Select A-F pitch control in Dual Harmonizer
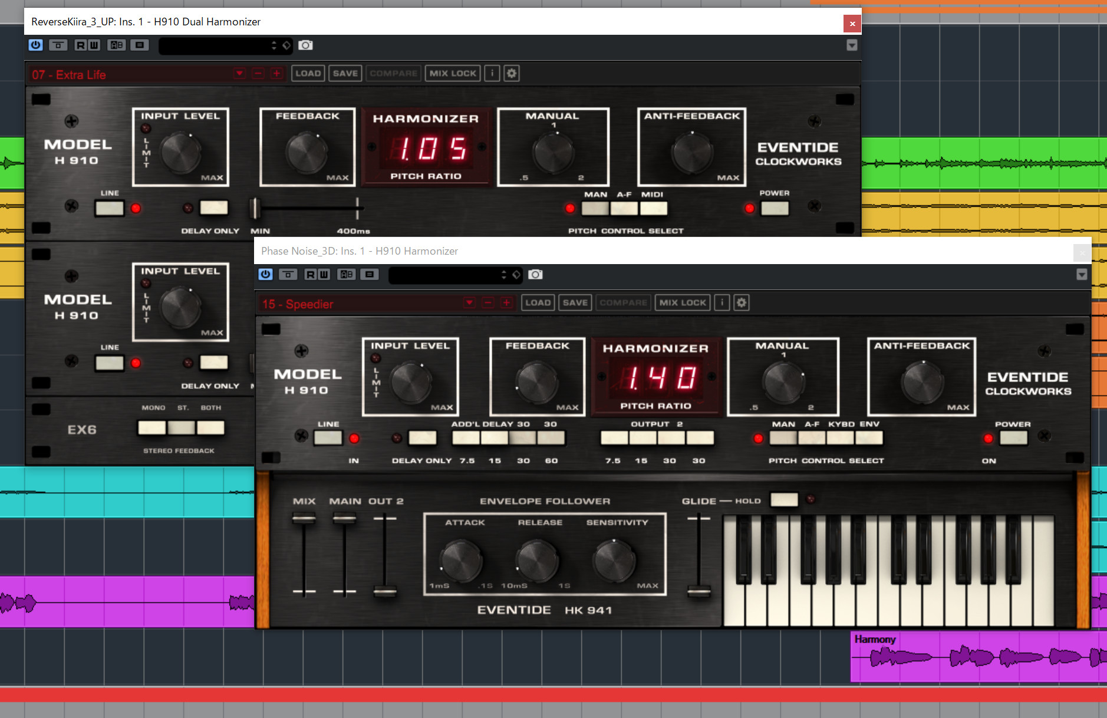 [624, 208]
